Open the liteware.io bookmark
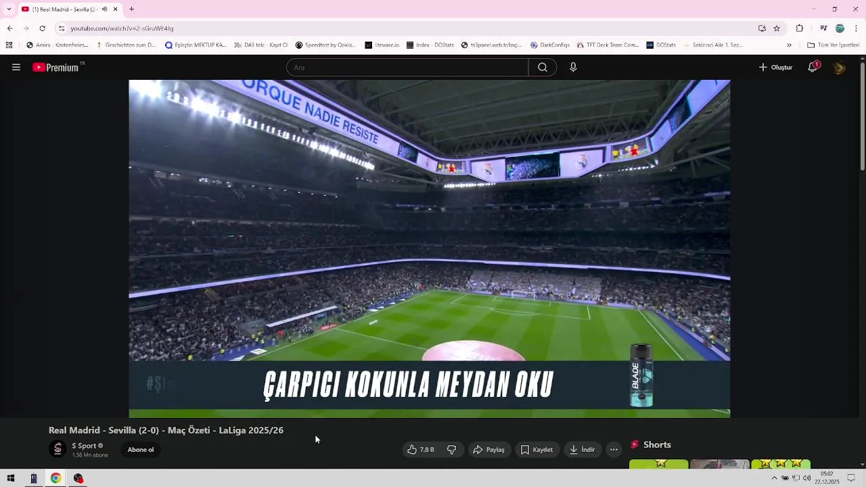 [x=382, y=45]
